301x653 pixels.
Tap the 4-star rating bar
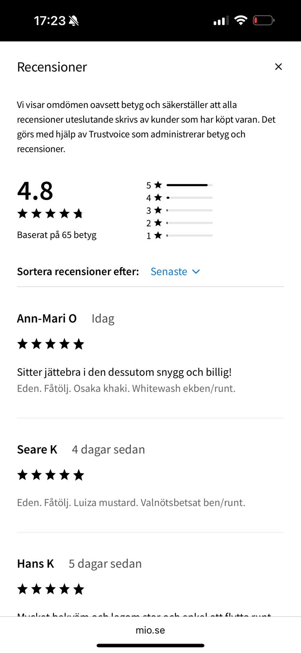189,198
